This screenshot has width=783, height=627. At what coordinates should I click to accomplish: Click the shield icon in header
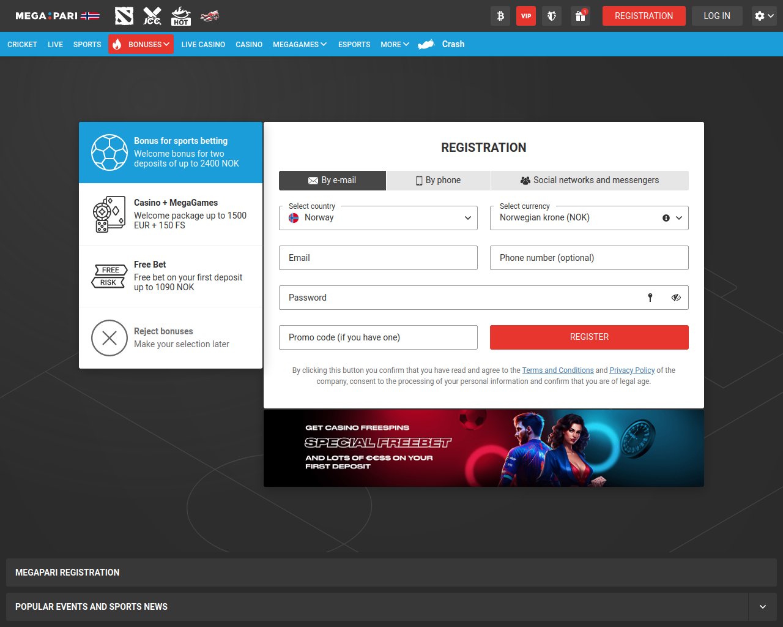point(552,16)
